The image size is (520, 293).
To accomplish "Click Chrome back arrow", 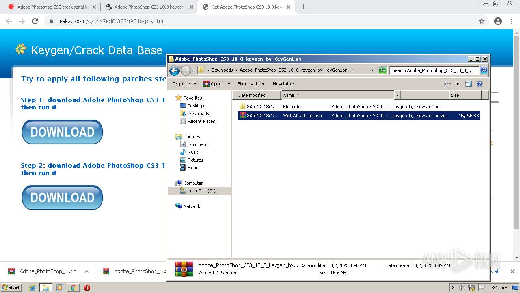I will tap(9, 21).
